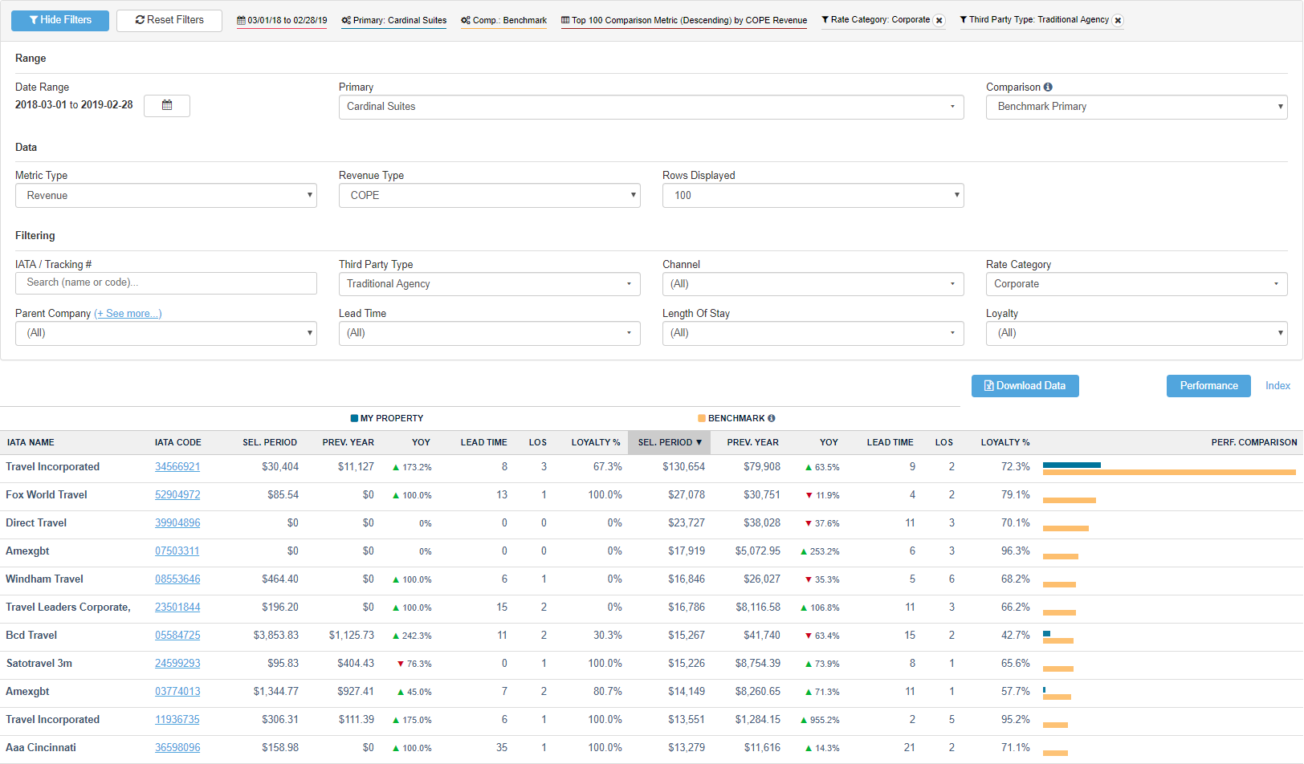Viewport: 1304px width, 764px height.
Task: Click the Fox World Travel name cell
Action: click(x=47, y=495)
